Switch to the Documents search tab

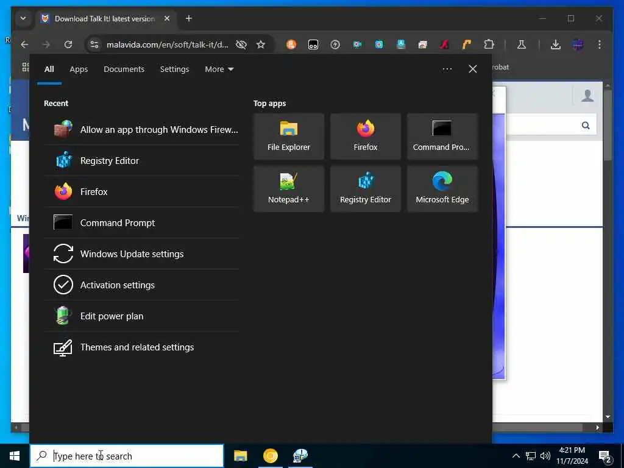[x=124, y=69]
